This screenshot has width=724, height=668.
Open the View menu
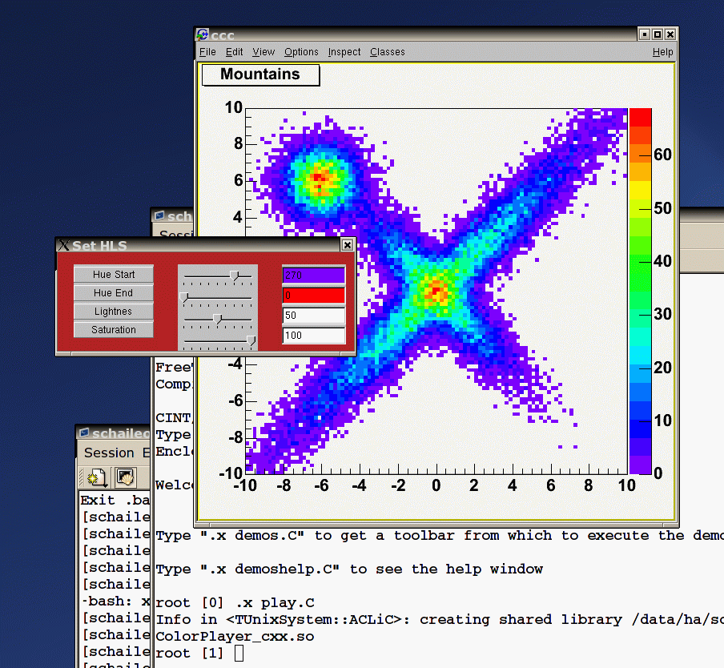click(x=263, y=52)
